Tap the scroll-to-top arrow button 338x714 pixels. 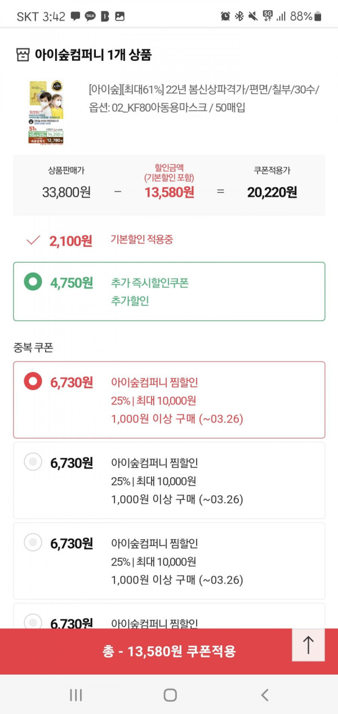(308, 645)
